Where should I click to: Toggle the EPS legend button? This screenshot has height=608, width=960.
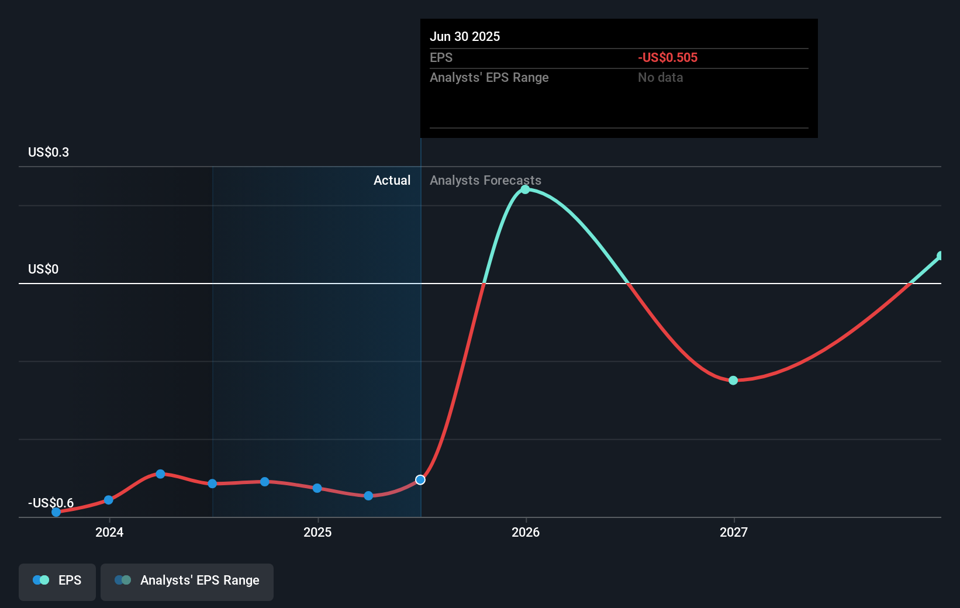[x=57, y=582]
